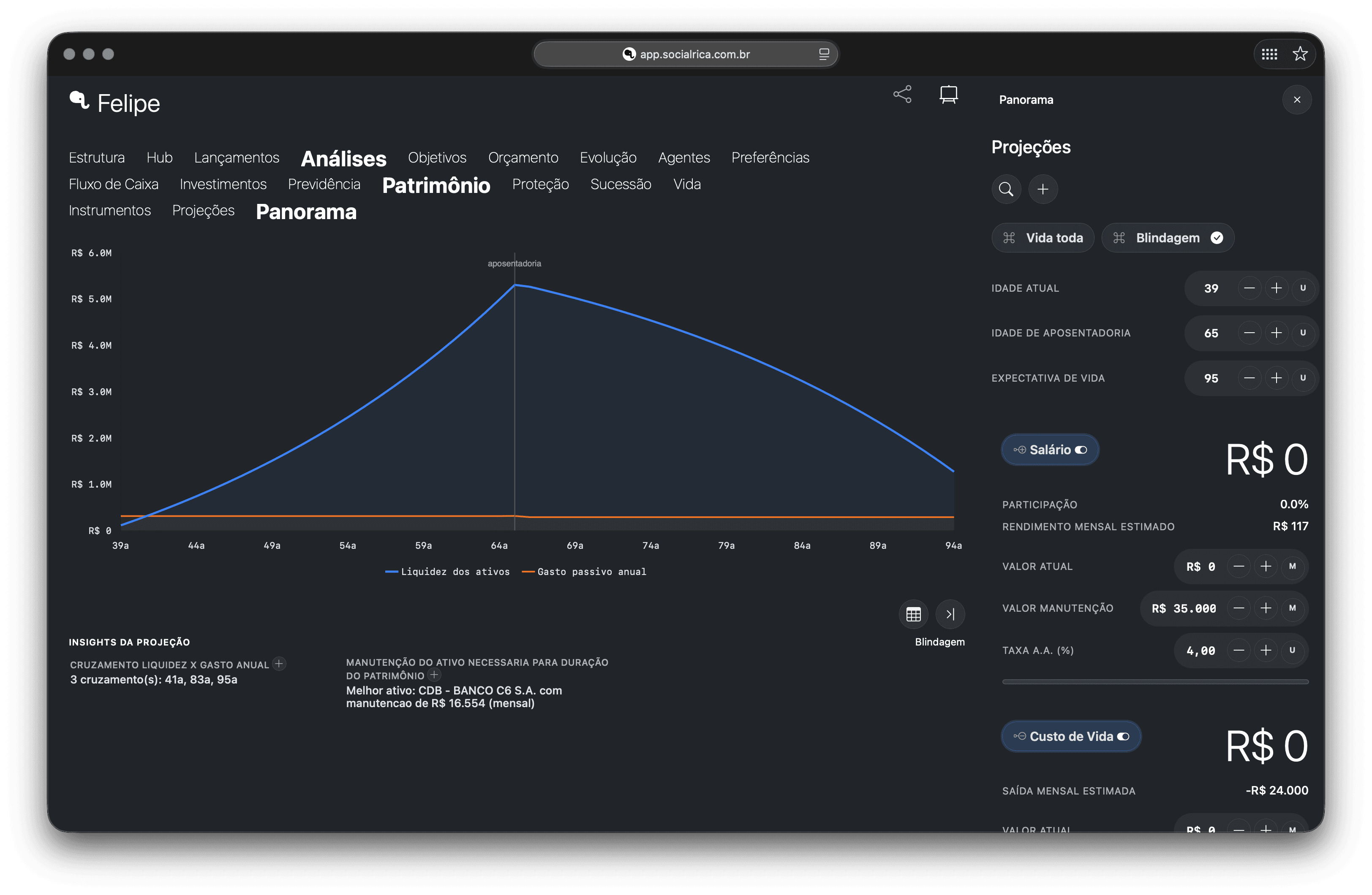Image resolution: width=1372 pixels, height=895 pixels.
Task: Click the browser address bar showing app.socialrica.com.br
Action: [x=686, y=54]
